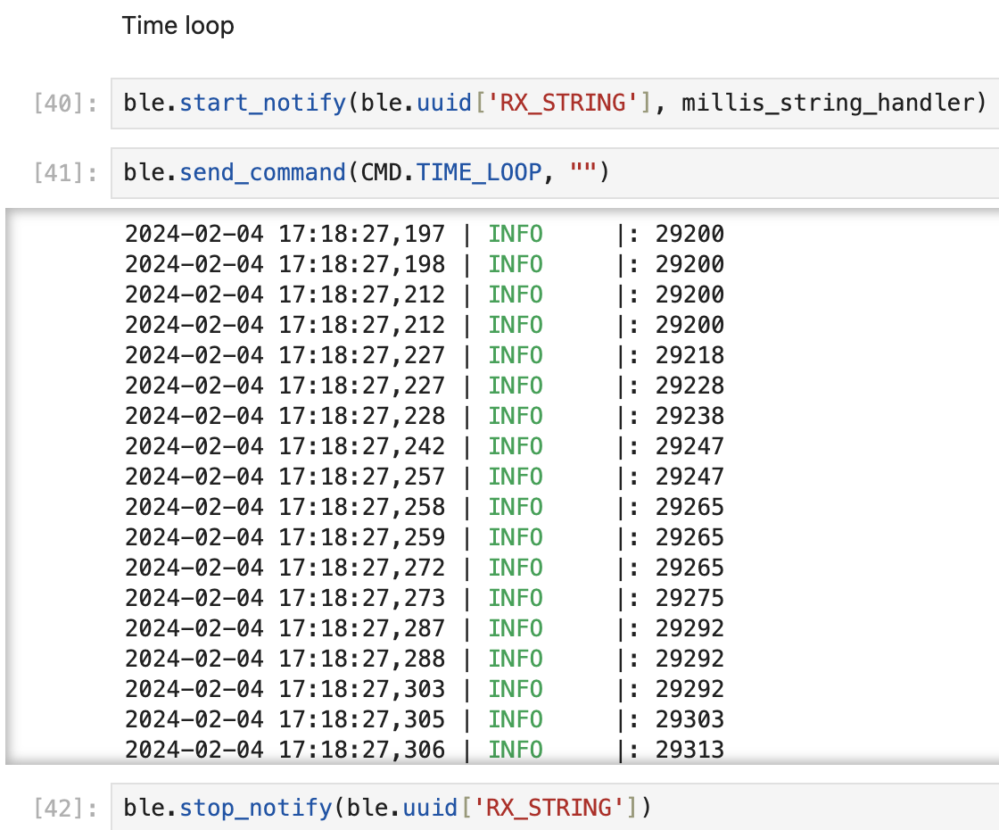This screenshot has width=999, height=830.
Task: Click the log timestamp 17:18:27,198
Action: 362,264
